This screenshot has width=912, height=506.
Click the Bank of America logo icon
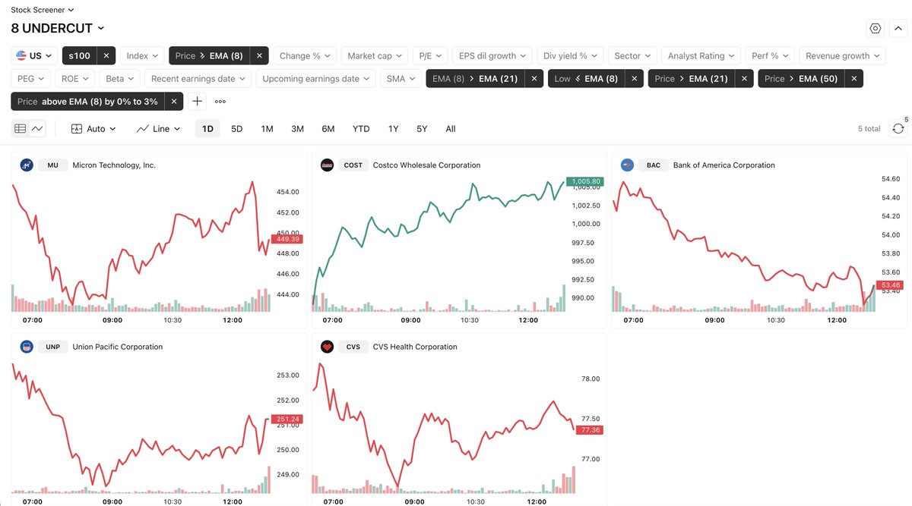point(626,165)
